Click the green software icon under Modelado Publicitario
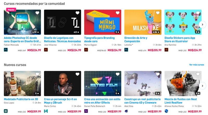This screenshot has width=208, height=115. (x=6, y=111)
